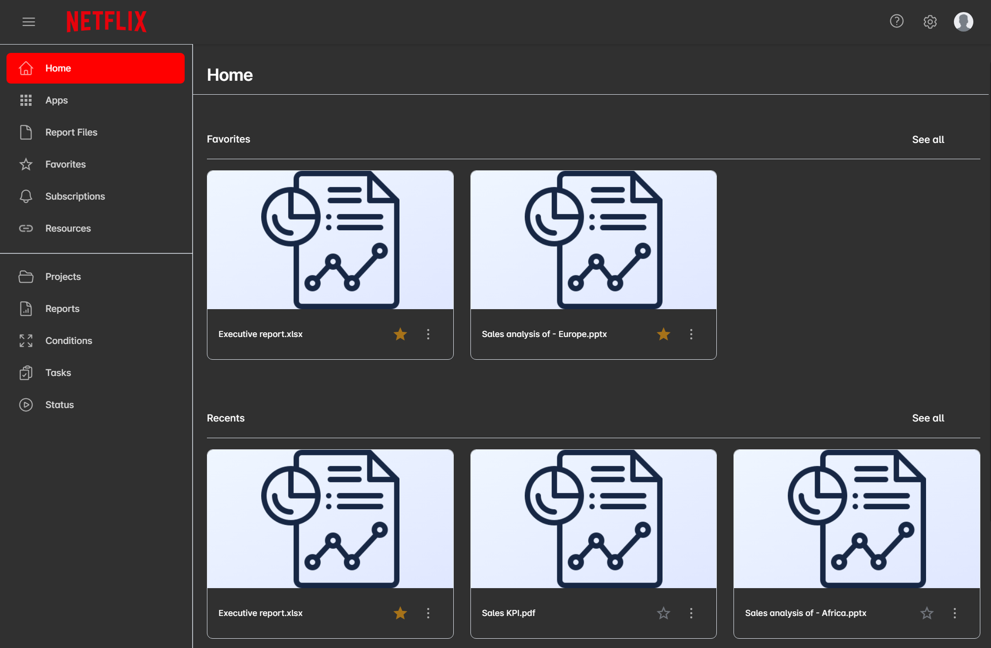Select Tasks in the sidebar navigation
This screenshot has width=991, height=648.
pos(58,372)
